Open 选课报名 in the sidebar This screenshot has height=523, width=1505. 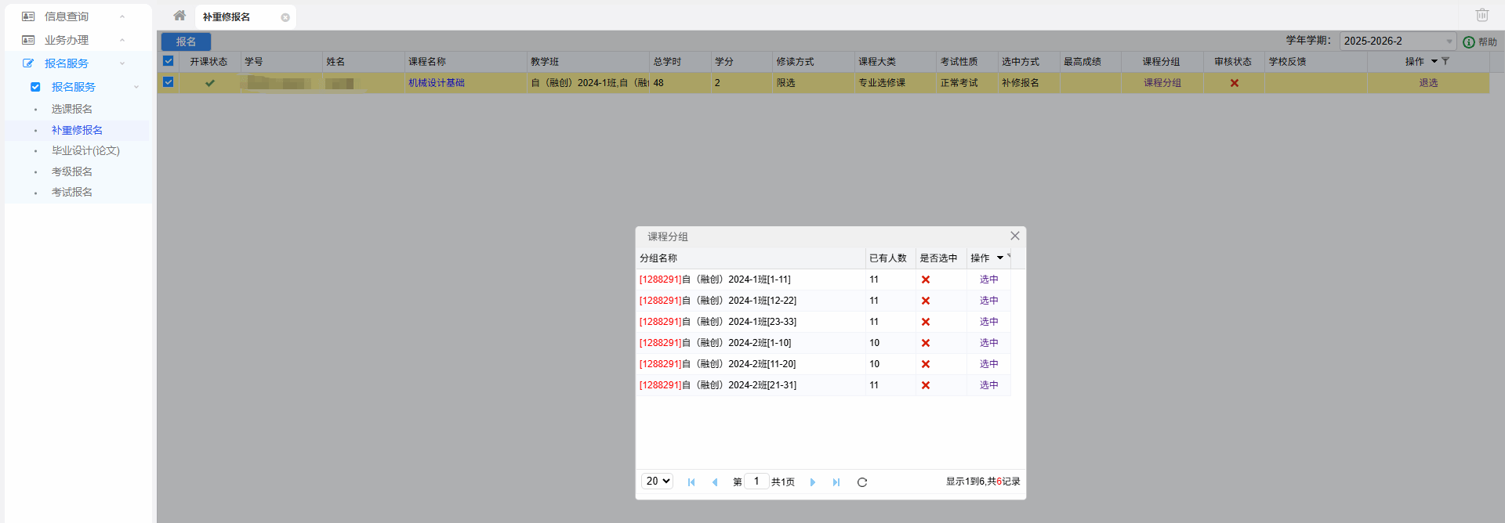pos(72,109)
